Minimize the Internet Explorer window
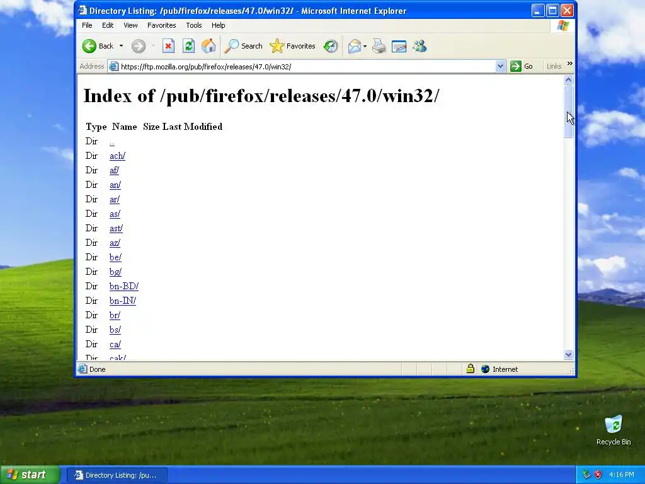 538,11
